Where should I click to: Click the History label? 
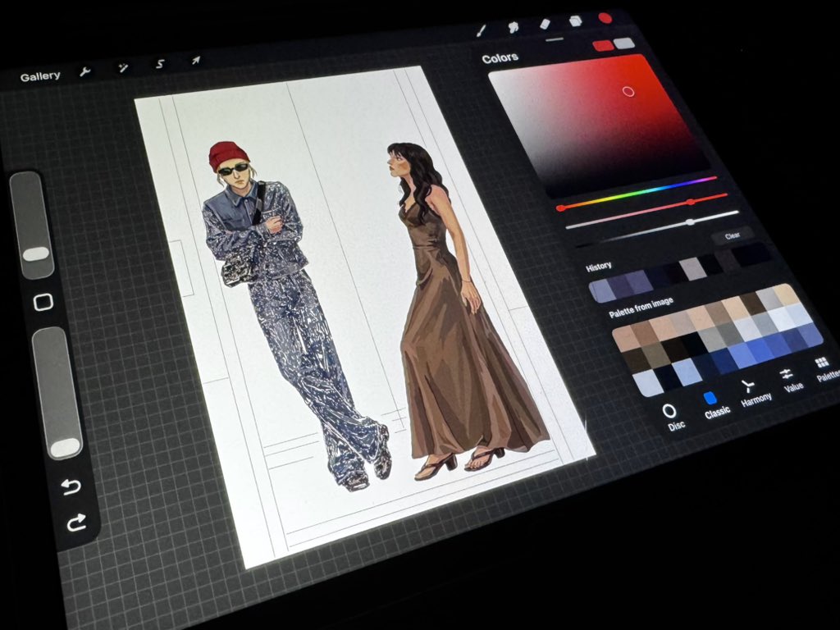pyautogui.click(x=598, y=267)
